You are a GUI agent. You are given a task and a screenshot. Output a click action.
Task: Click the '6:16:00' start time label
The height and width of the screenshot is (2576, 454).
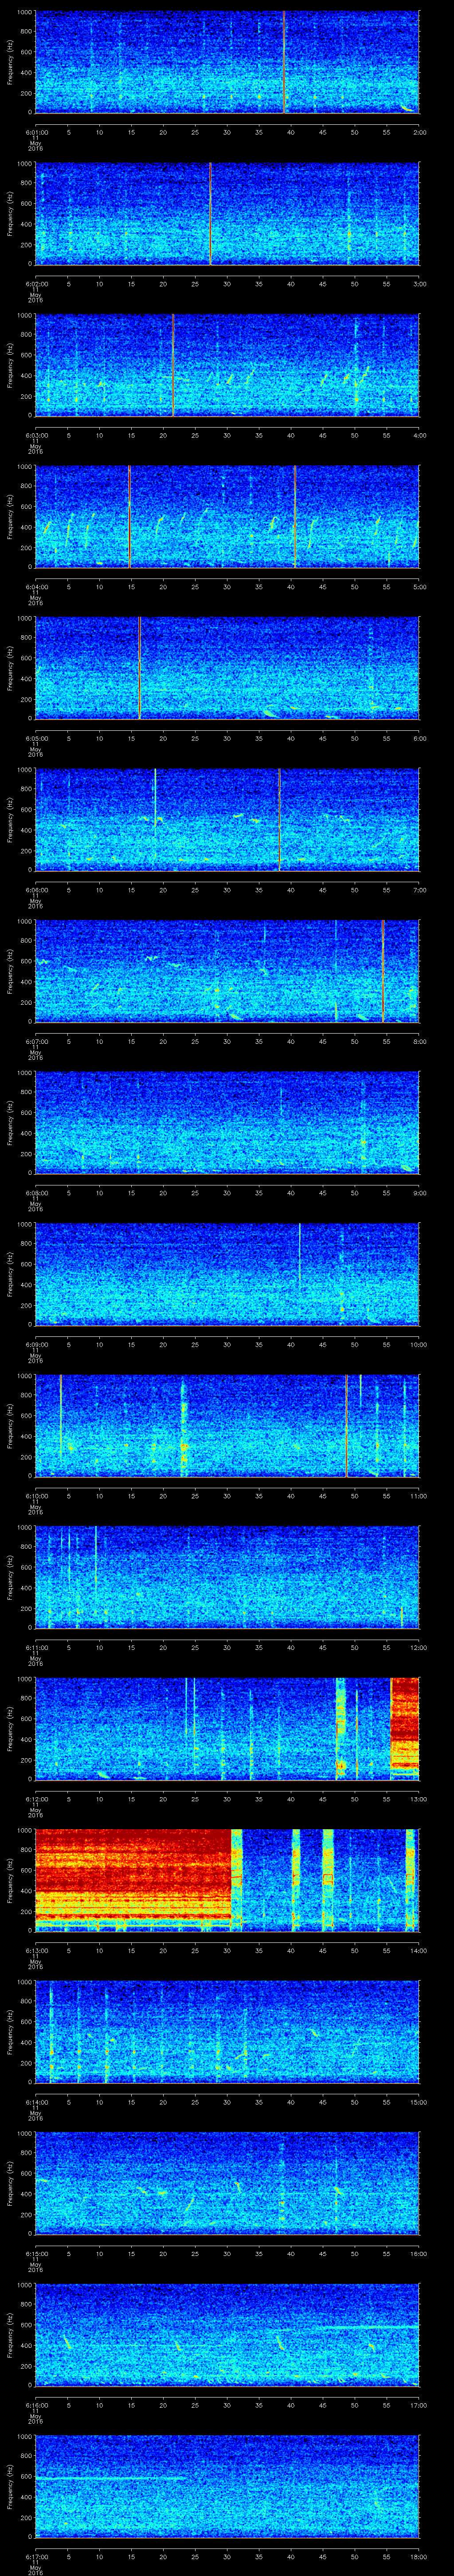coord(37,2405)
